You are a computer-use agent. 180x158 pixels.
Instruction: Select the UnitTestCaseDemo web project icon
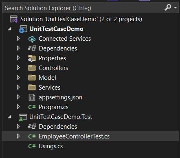(23, 29)
